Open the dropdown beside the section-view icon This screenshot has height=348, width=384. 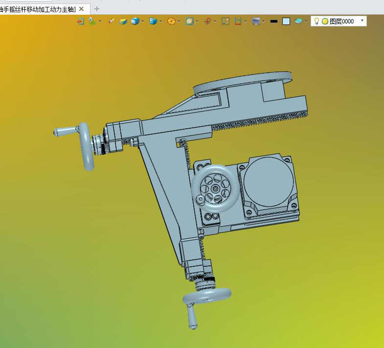[245, 22]
